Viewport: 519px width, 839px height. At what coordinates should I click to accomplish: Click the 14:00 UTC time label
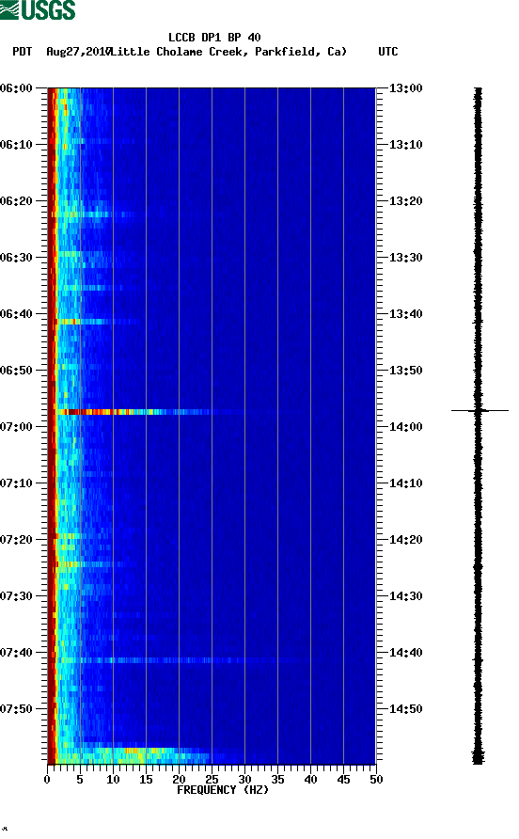405,426
